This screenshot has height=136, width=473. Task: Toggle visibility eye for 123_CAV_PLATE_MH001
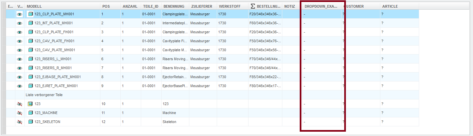[19, 50]
